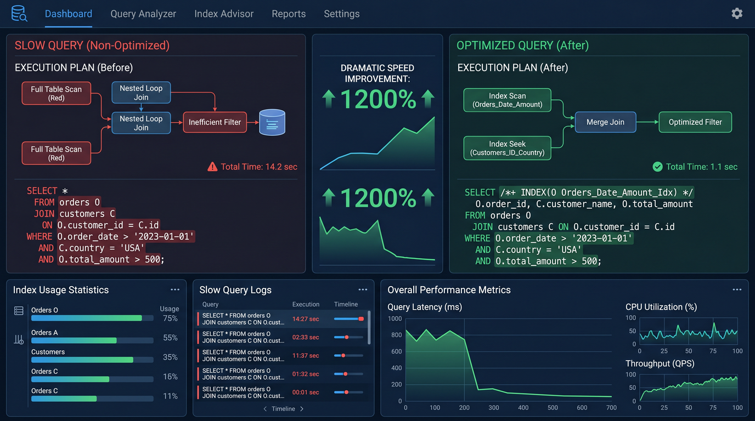The height and width of the screenshot is (421, 755).
Task: Click the table list icon in Index Usage Statistics
Action: tap(19, 311)
